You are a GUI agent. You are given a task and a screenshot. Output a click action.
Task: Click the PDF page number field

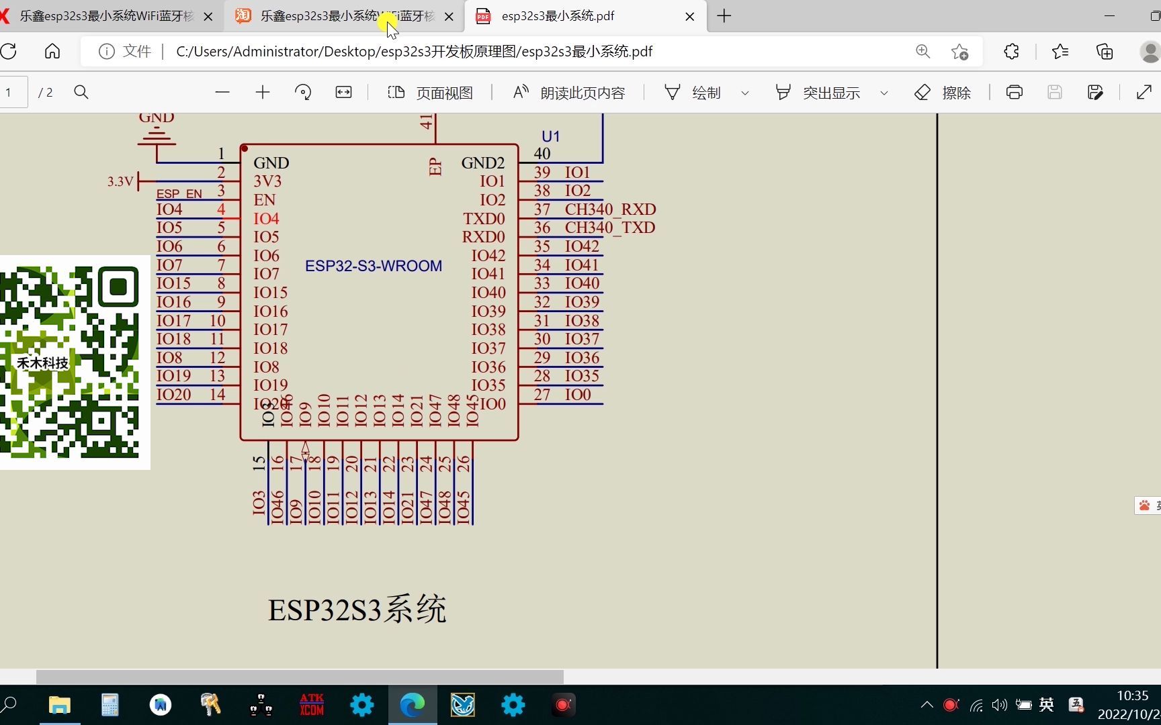(x=12, y=93)
